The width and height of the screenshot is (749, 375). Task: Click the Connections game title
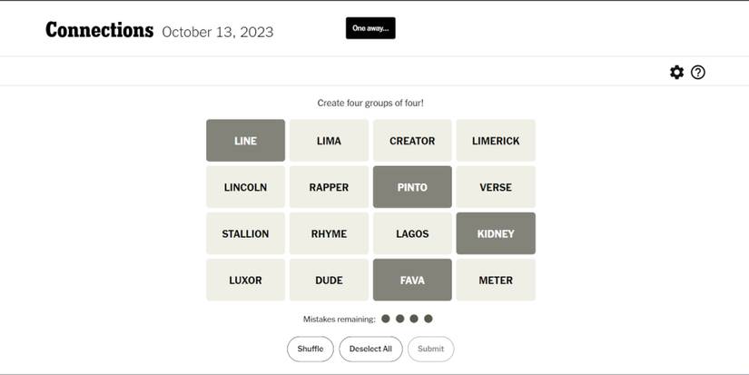[99, 30]
